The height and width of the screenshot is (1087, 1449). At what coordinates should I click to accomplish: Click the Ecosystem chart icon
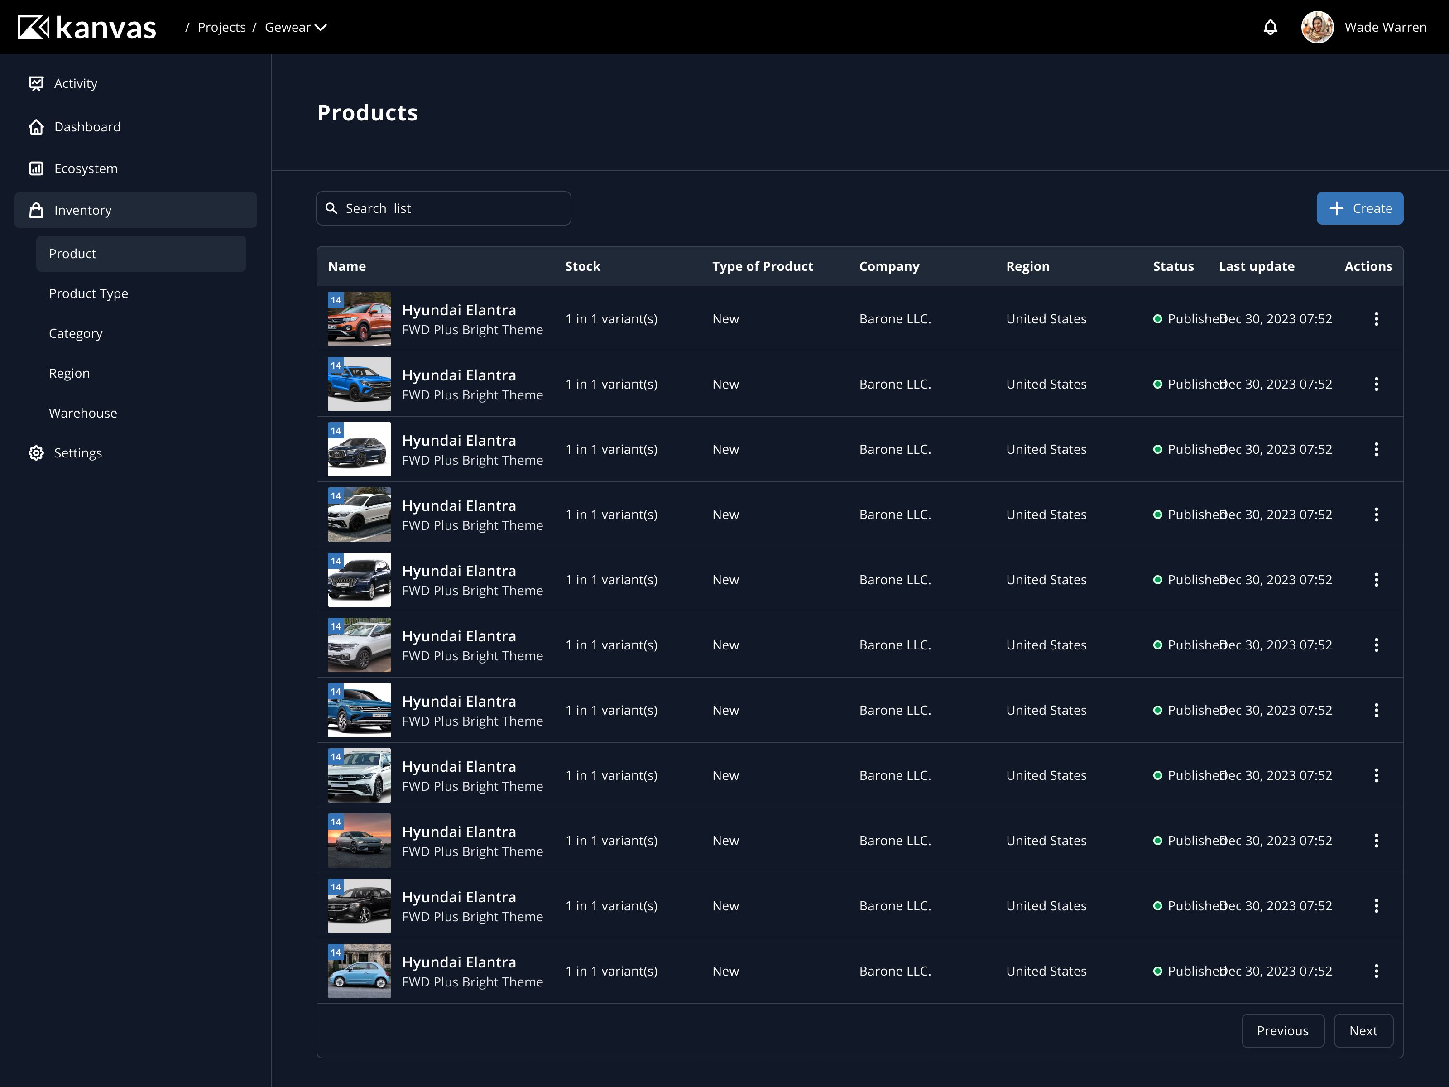point(36,168)
